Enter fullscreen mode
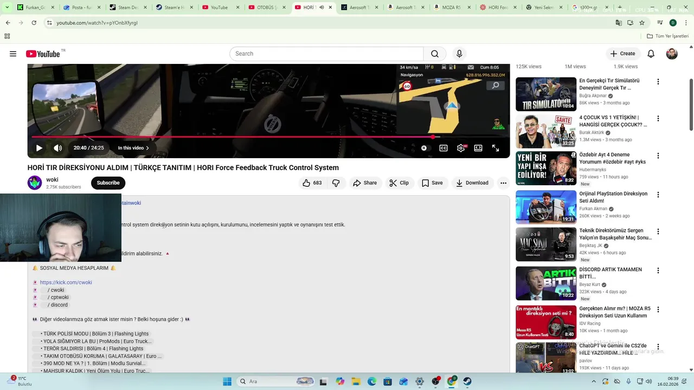The width and height of the screenshot is (694, 390). 496,148
